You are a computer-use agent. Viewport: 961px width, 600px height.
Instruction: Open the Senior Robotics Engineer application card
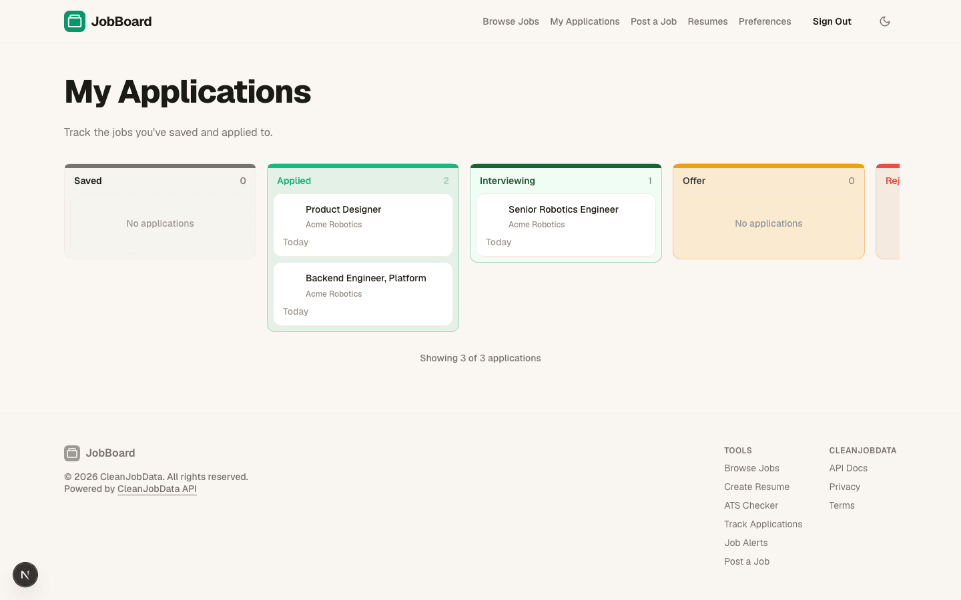(x=566, y=225)
